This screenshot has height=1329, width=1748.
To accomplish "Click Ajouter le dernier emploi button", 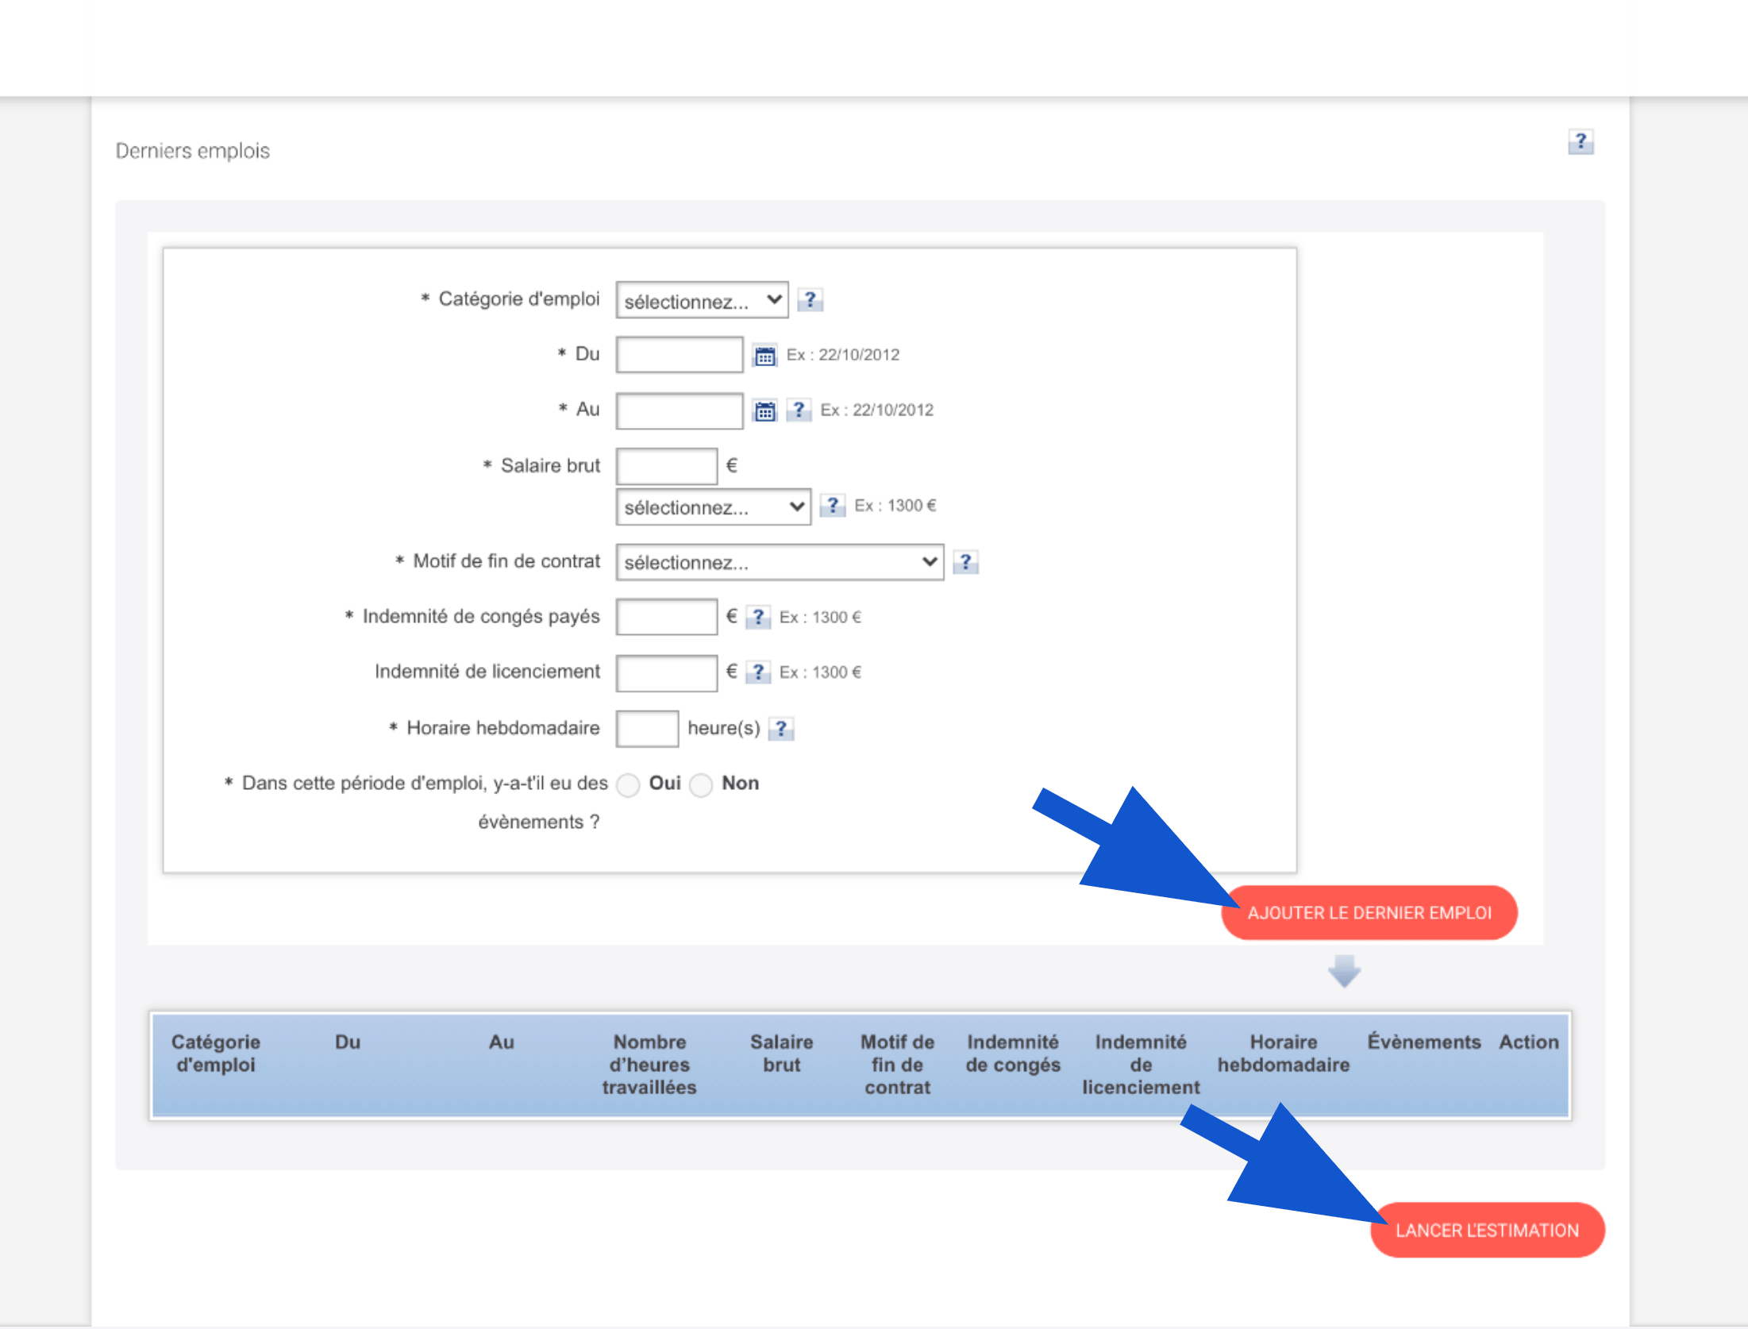I will (x=1369, y=913).
